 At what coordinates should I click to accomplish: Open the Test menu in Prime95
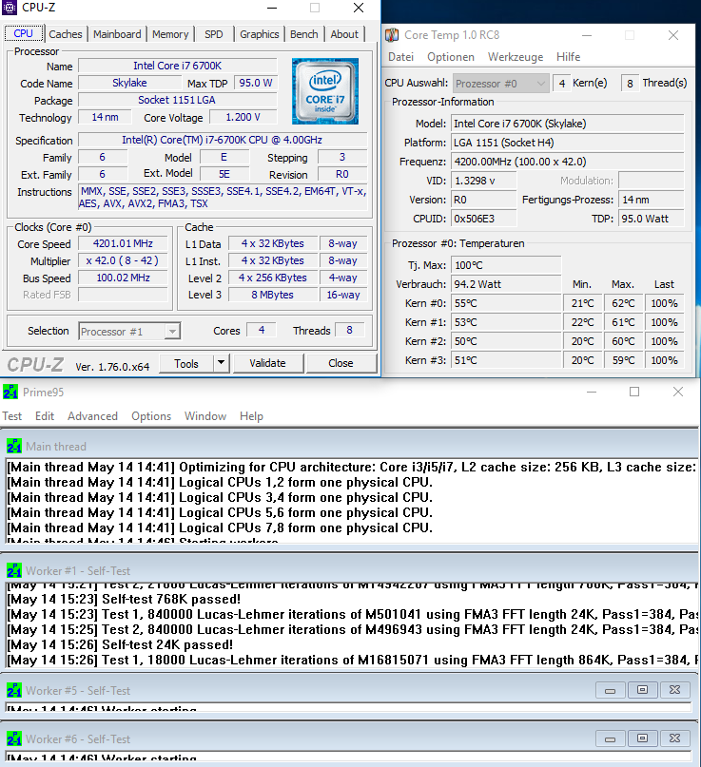(11, 415)
